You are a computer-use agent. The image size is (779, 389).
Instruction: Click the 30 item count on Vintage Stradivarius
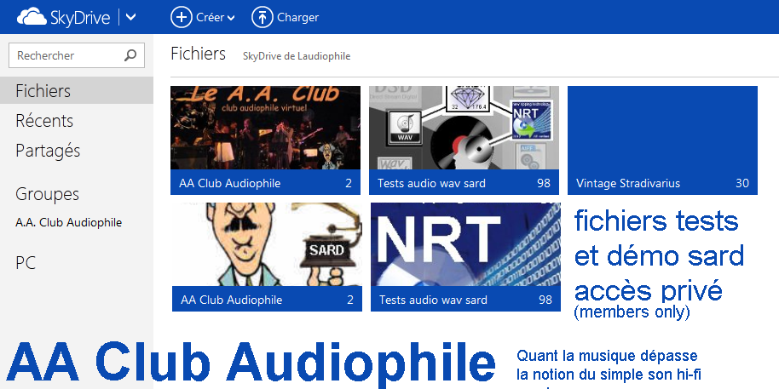coord(742,183)
